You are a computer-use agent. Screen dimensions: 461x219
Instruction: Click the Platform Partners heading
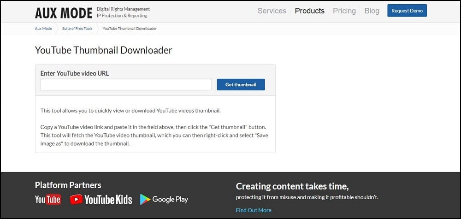click(68, 185)
